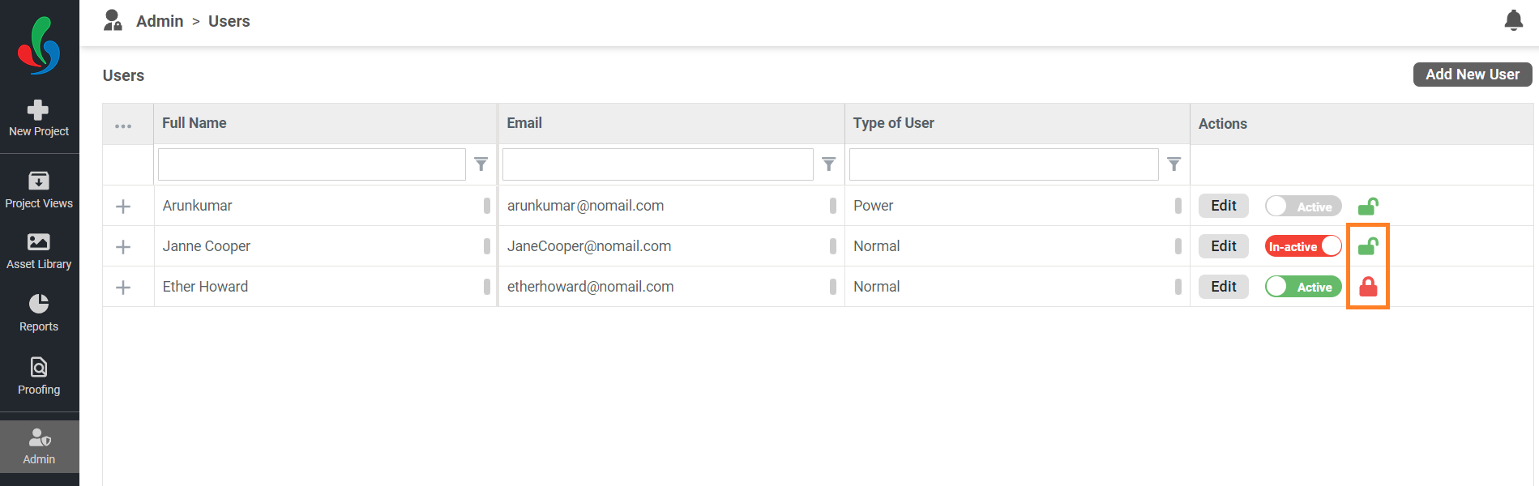Click Edit for Ether Howard
Image resolution: width=1539 pixels, height=486 pixels.
(x=1224, y=287)
